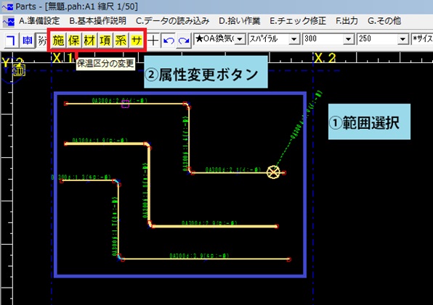Click the yellow 施 attribute button
The width and height of the screenshot is (433, 305).
[59, 41]
